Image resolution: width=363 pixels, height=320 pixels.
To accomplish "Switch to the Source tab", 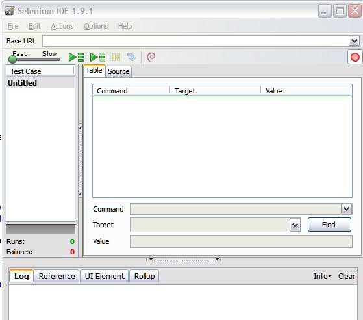I will coord(119,71).
